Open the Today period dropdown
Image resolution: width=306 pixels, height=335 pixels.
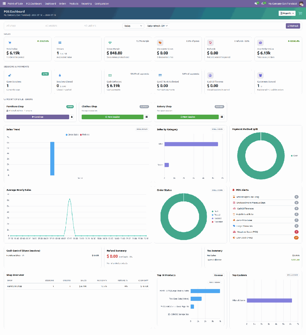133,26
